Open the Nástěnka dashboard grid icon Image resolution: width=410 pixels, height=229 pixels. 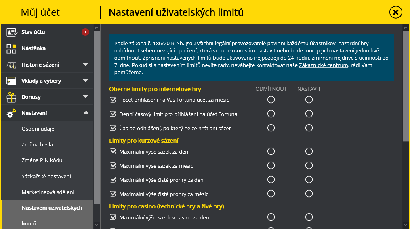click(x=11, y=48)
